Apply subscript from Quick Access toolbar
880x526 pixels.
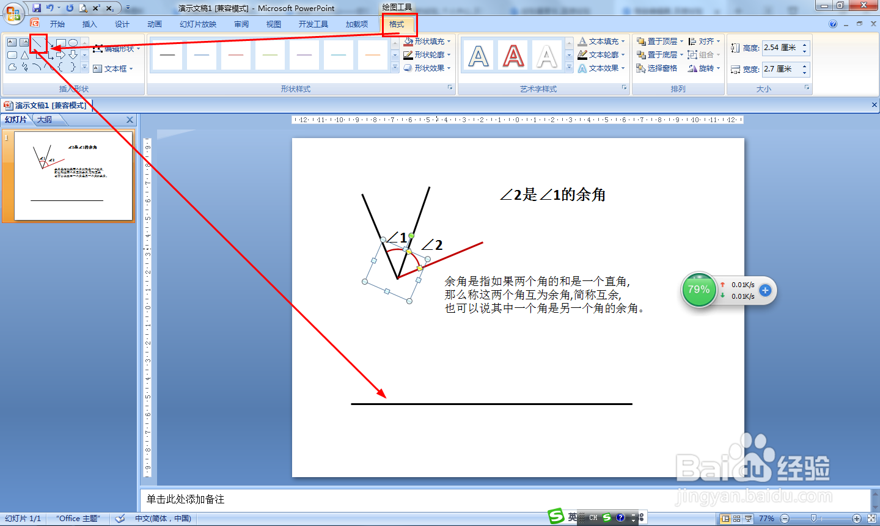tap(110, 8)
